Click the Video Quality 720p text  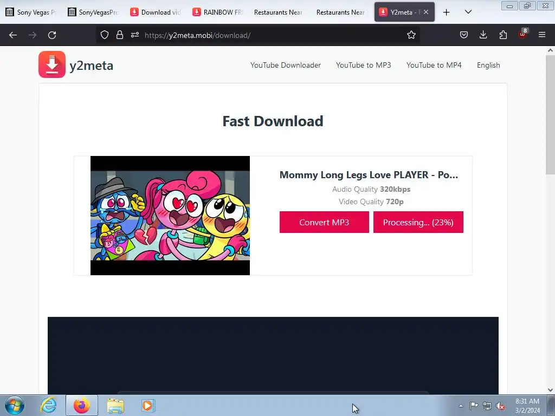[x=371, y=201]
